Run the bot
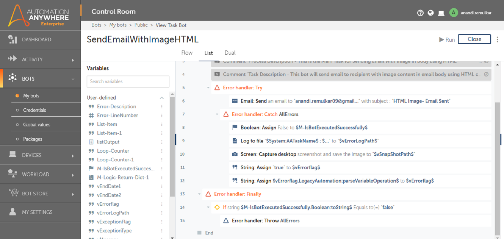504x239 pixels. point(447,39)
